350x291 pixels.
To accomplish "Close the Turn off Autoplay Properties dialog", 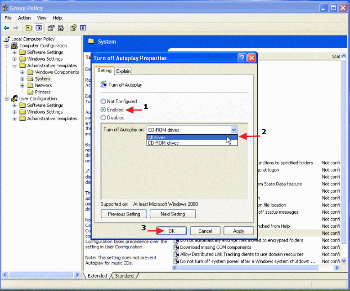I will click(252, 58).
